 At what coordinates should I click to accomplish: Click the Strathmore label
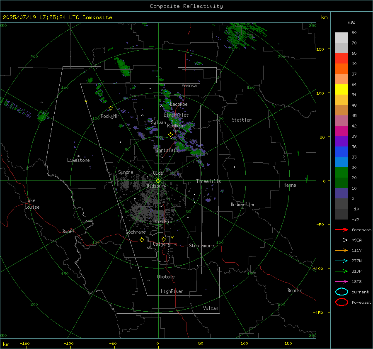pos(201,246)
